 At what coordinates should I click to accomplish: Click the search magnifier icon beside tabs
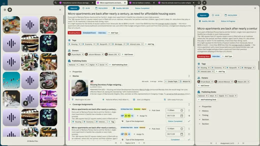tap(56, 3)
